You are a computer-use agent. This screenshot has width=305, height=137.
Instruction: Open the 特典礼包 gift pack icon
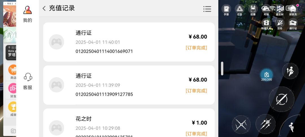[x=266, y=24]
